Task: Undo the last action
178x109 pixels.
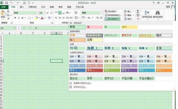Action: click(x=11, y=3)
